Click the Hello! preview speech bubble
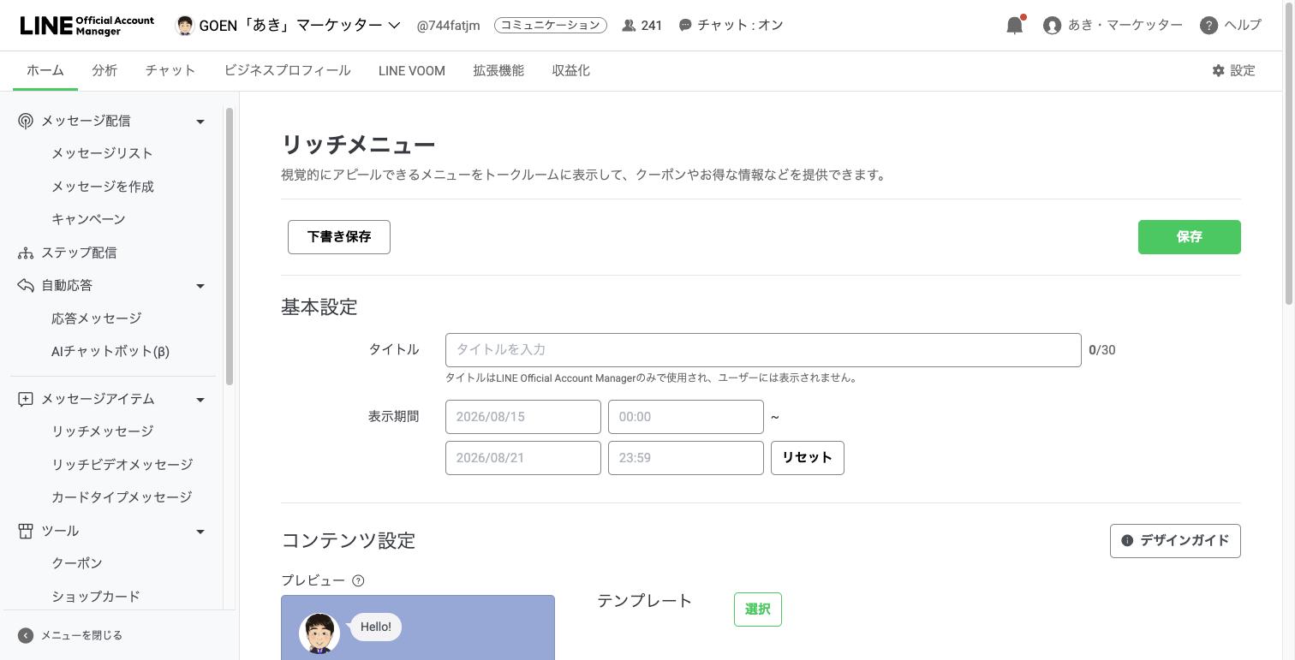 [376, 627]
